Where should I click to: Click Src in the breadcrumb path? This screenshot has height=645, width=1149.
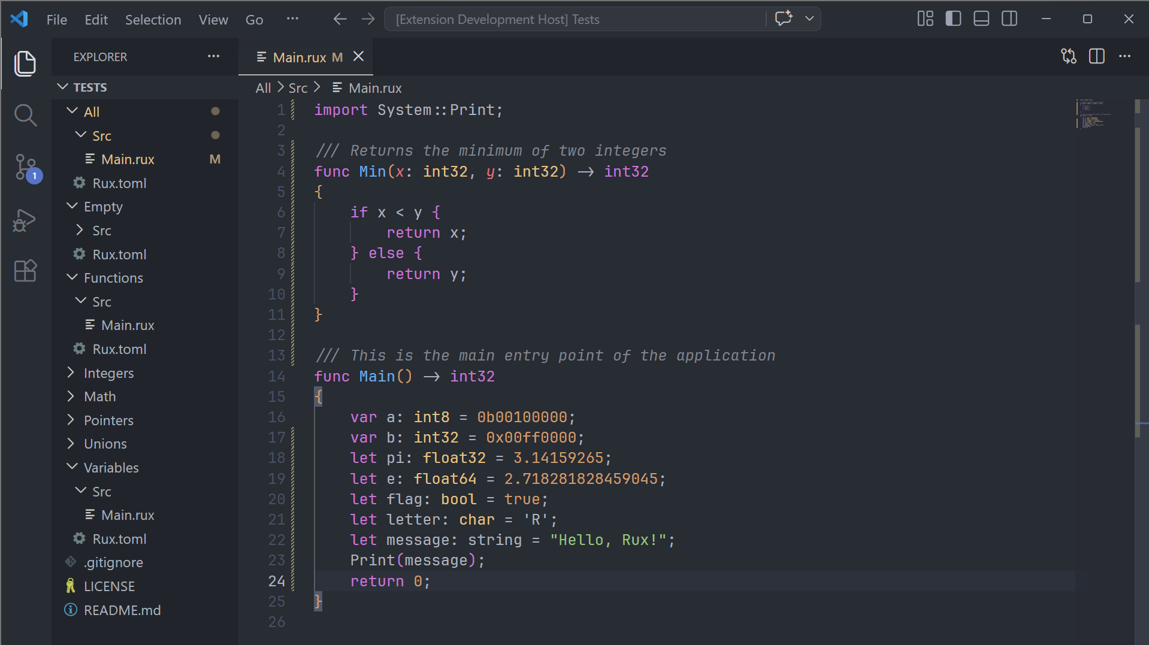pyautogui.click(x=297, y=87)
